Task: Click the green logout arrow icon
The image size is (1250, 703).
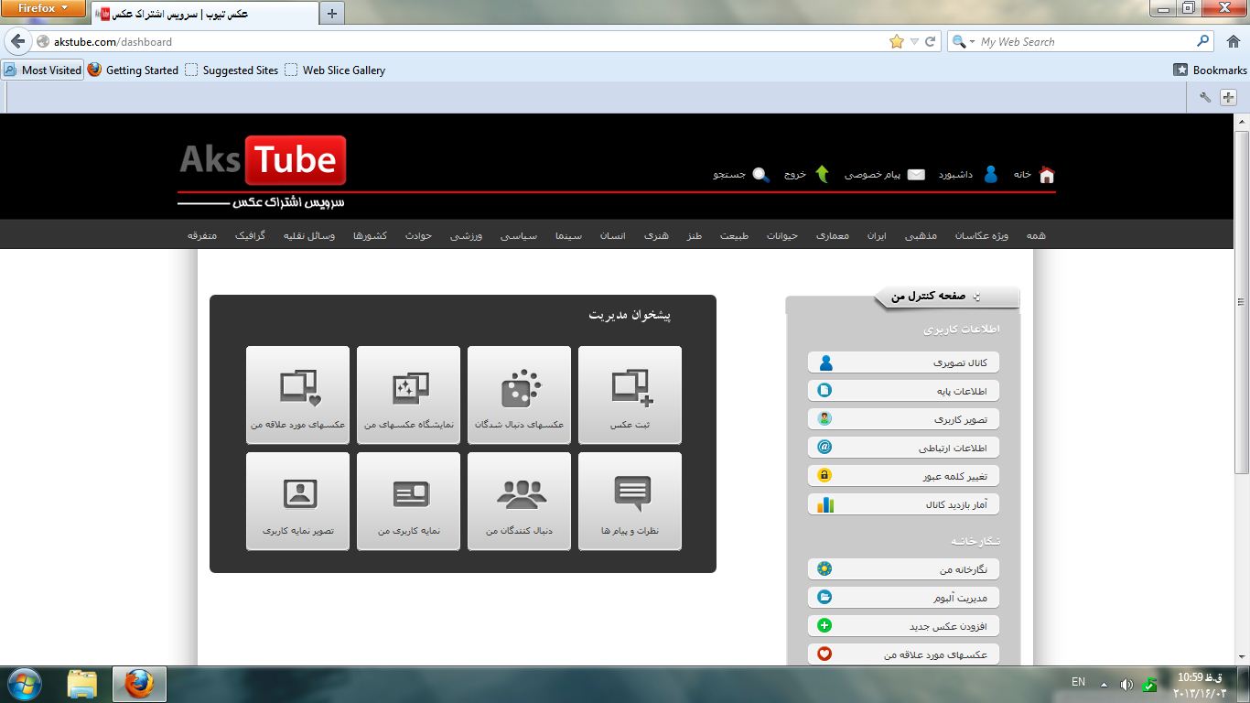Action: click(x=822, y=174)
